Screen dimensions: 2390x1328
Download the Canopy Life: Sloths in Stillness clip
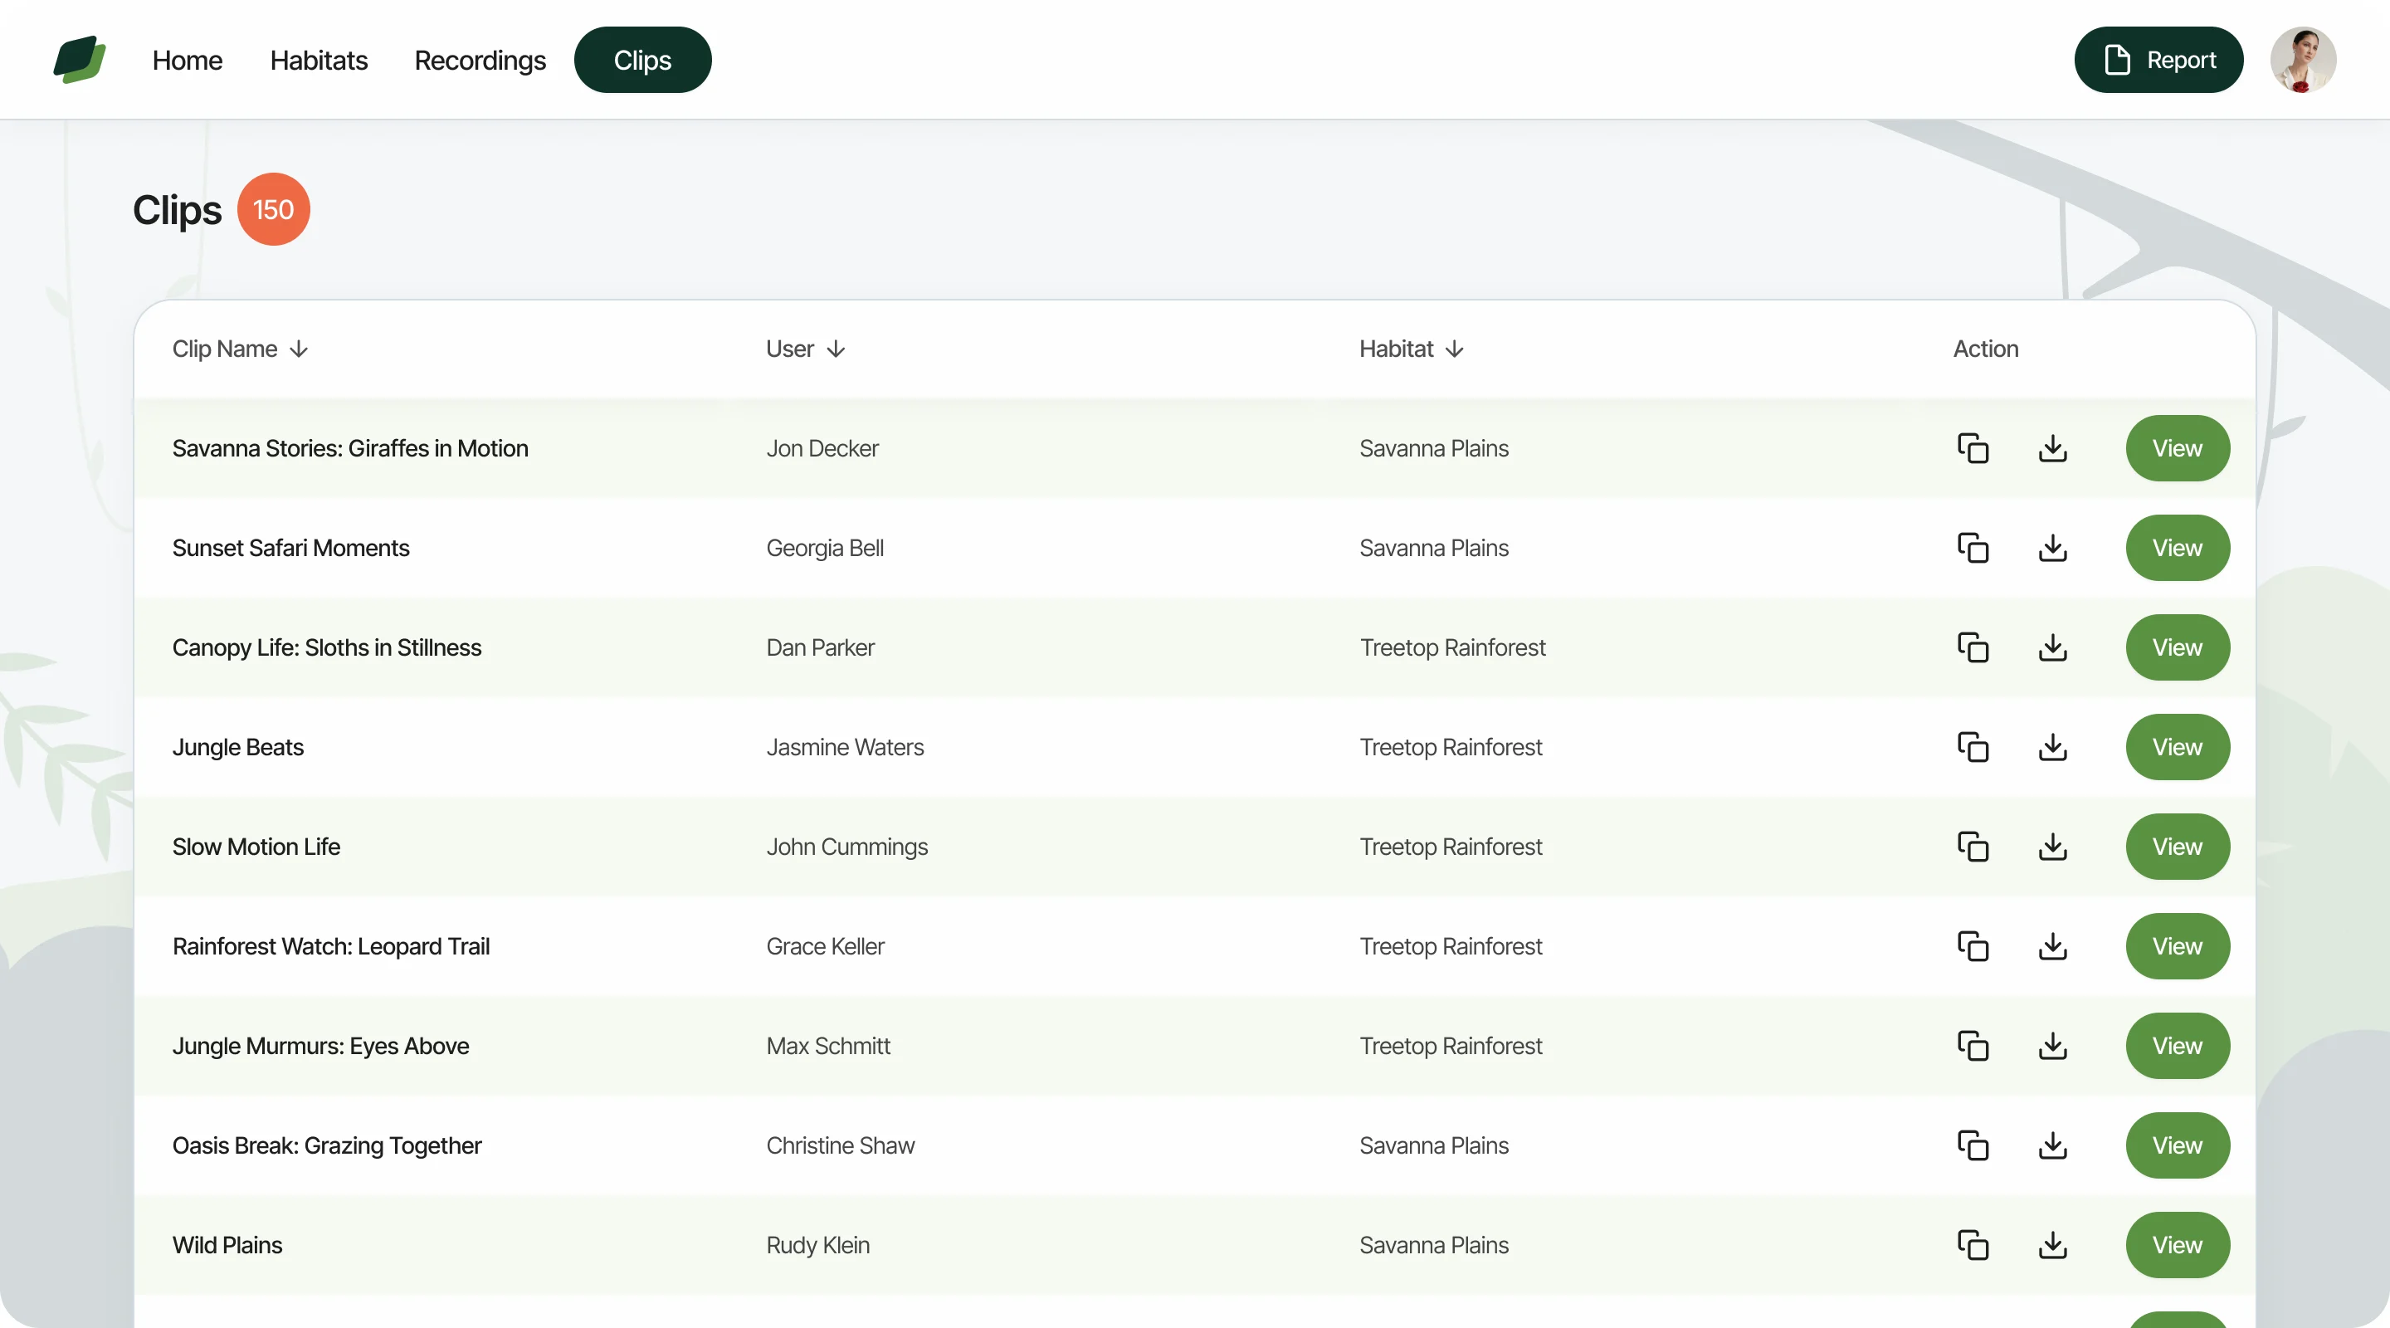2052,647
